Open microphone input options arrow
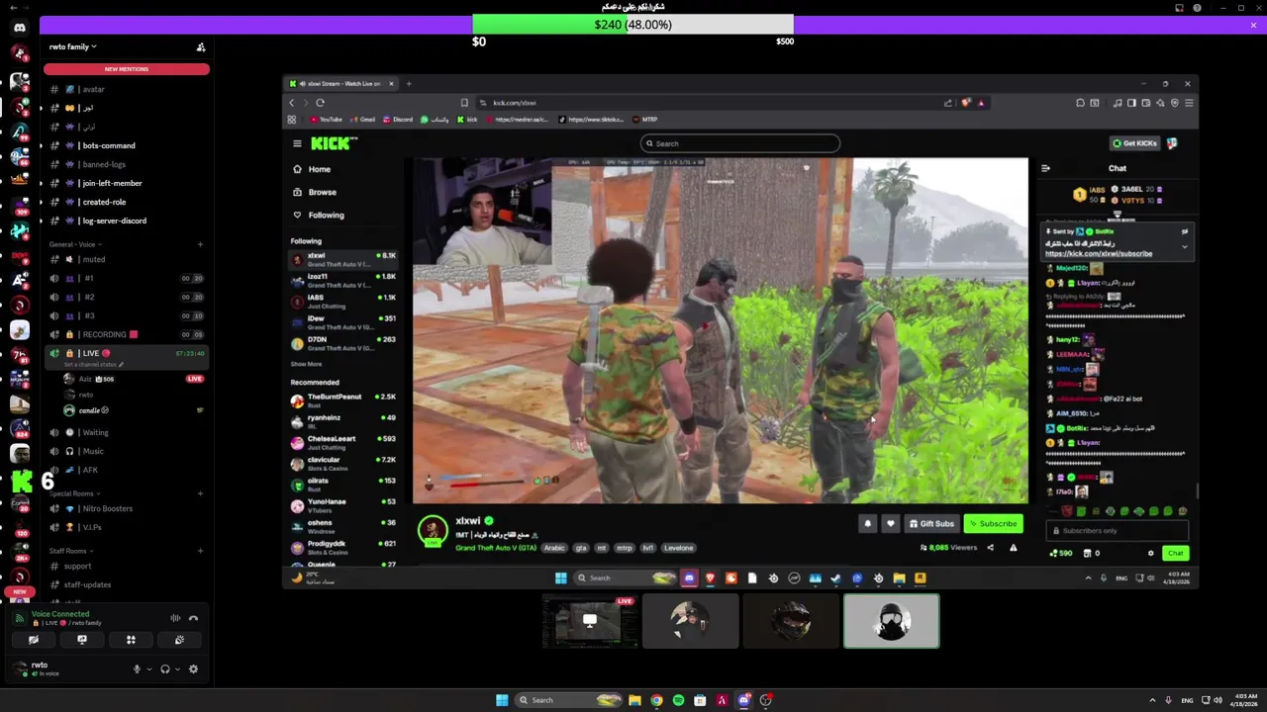The width and height of the screenshot is (1267, 712). (x=149, y=669)
